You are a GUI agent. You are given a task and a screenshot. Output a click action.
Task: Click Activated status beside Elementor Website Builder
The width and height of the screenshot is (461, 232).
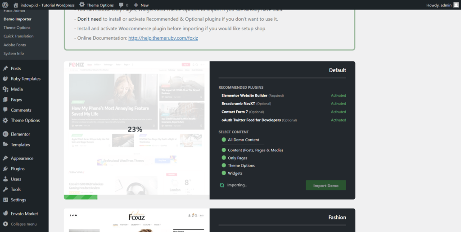(x=339, y=96)
